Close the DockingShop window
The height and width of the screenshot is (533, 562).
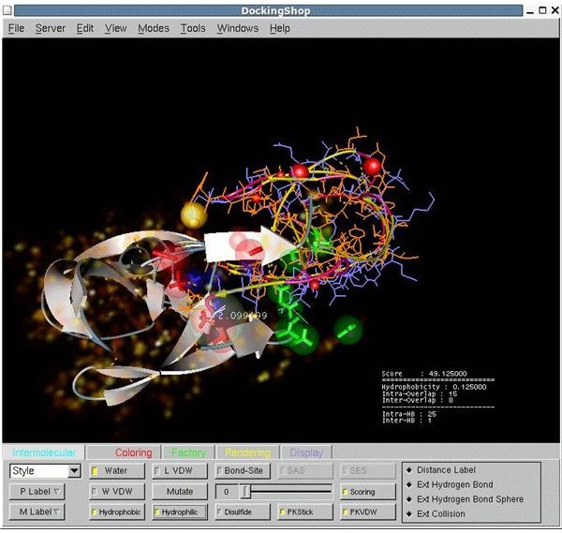[555, 10]
